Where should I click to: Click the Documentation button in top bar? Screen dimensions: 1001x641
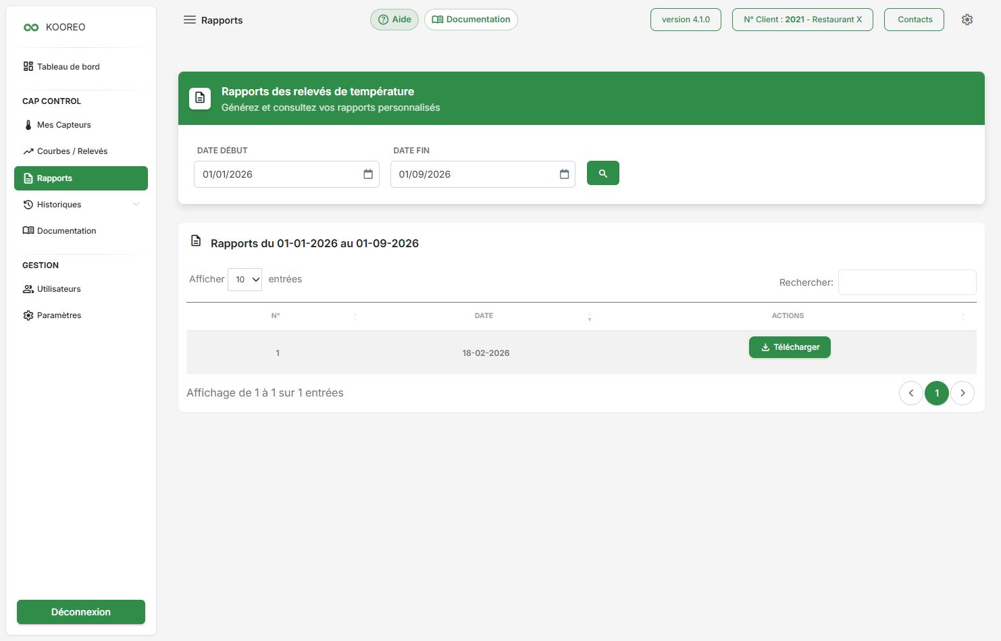pyautogui.click(x=471, y=20)
